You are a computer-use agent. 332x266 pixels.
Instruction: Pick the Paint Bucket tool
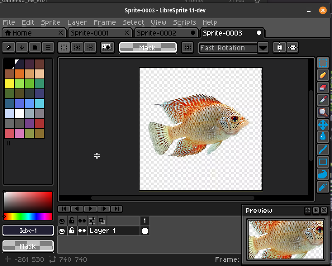323,137
